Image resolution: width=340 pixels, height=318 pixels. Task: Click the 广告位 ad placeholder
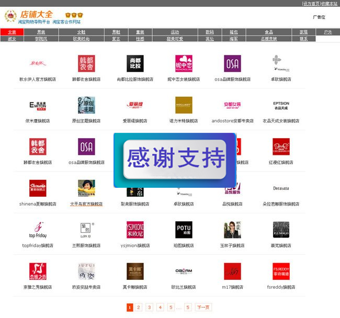[319, 17]
